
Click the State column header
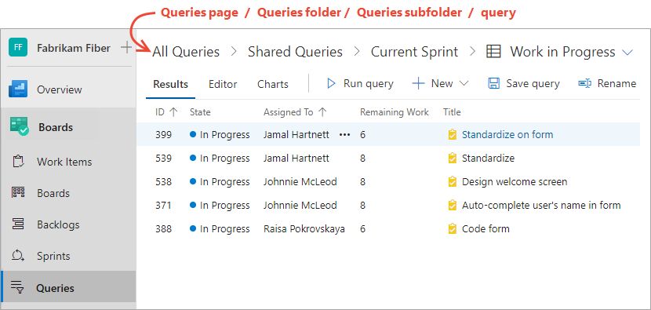[x=200, y=112]
